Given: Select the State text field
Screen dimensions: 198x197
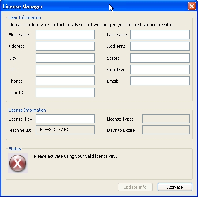Looking at the screenshot, I should 160,58.
